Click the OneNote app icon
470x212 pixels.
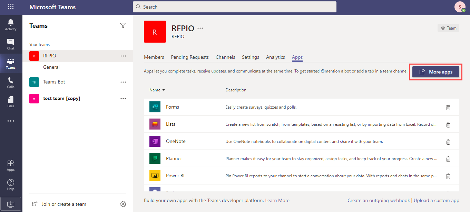point(155,141)
